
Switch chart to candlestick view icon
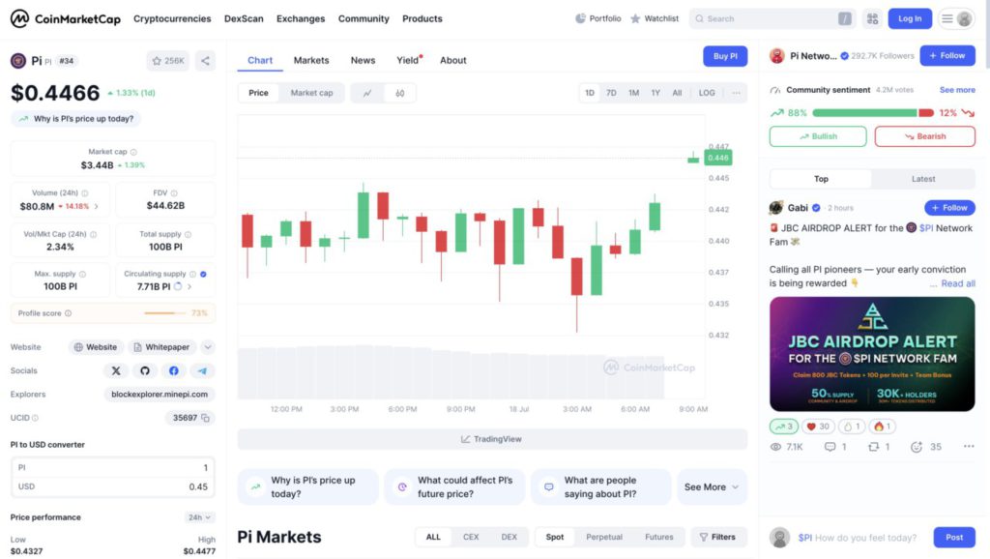coord(399,93)
